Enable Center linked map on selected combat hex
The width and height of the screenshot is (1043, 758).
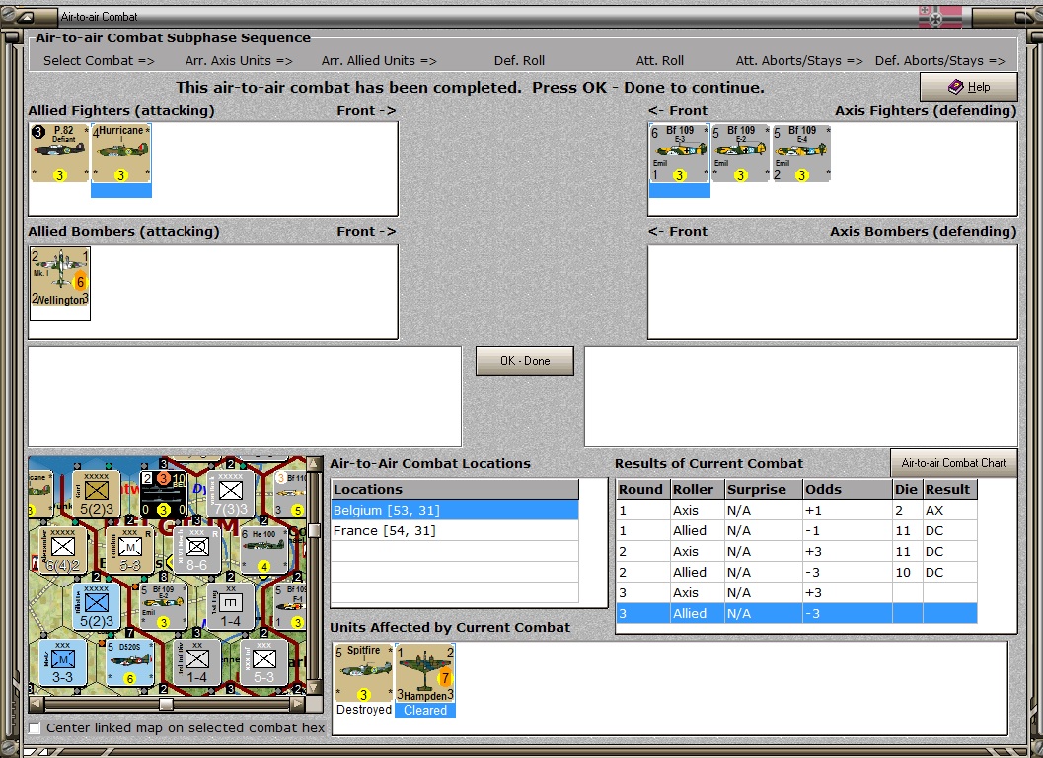point(36,728)
